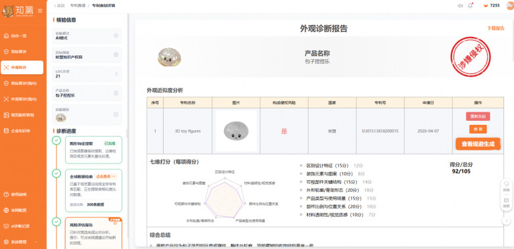Viewport: 514px width, 249px height.
Task: Open 商标智诊(境内) sidebar item
Action: (x=22, y=83)
